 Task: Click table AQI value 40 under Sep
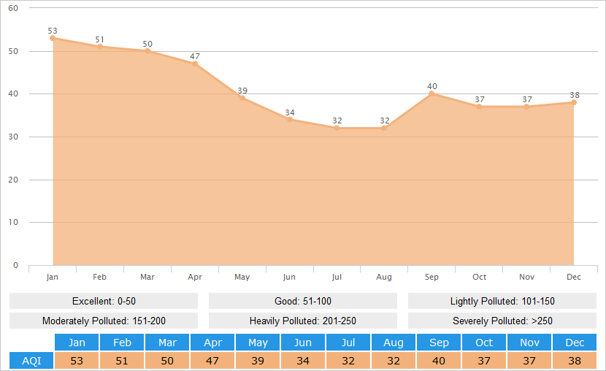click(439, 361)
